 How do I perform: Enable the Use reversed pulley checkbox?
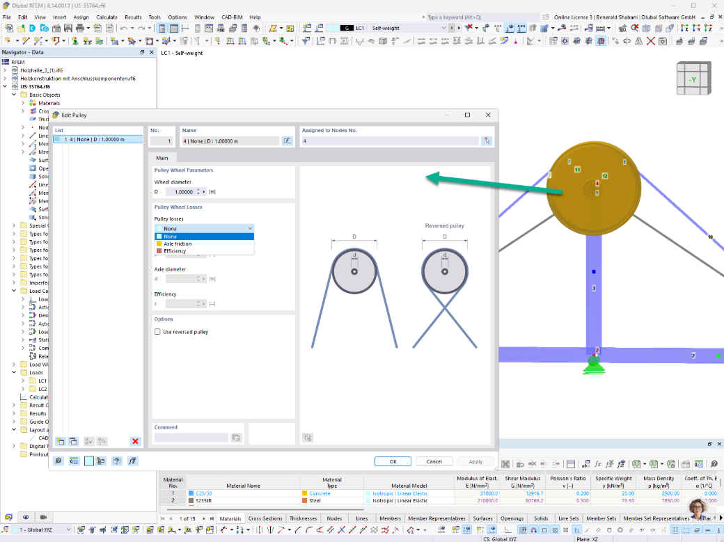coord(157,331)
